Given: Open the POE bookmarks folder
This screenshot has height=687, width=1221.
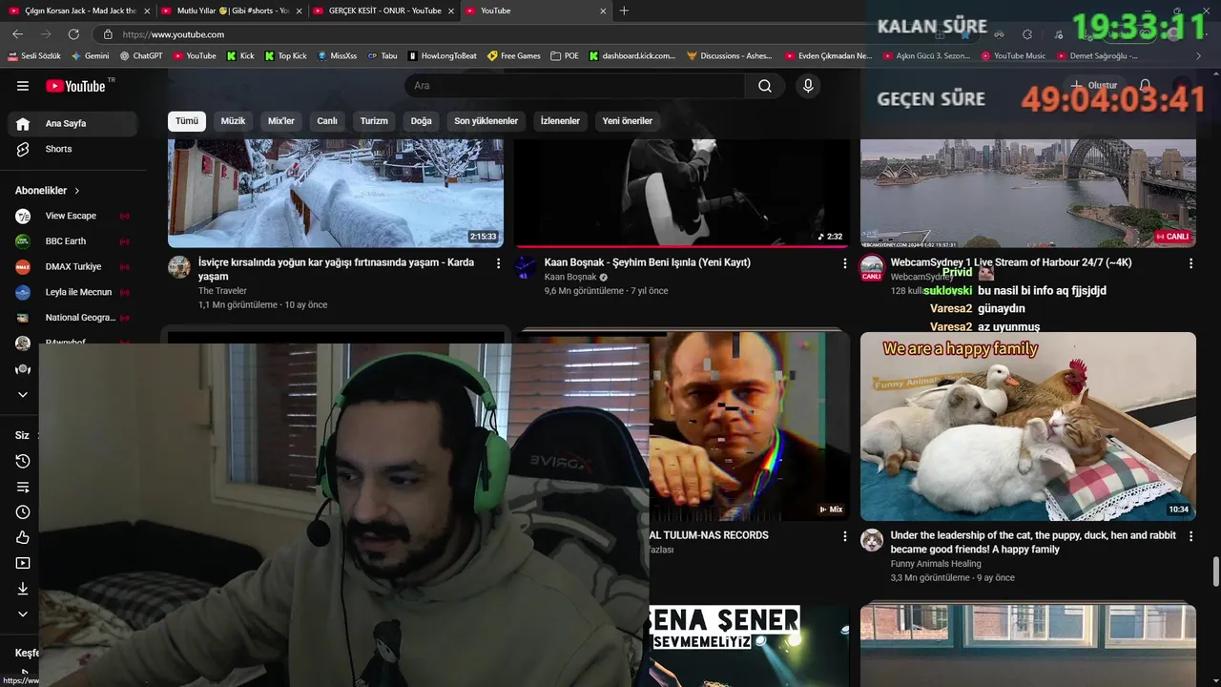Looking at the screenshot, I should pos(565,55).
